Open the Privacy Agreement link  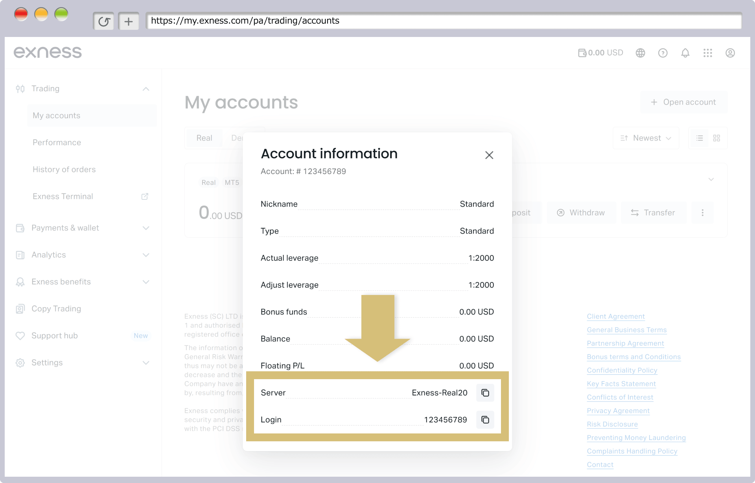pyautogui.click(x=618, y=411)
